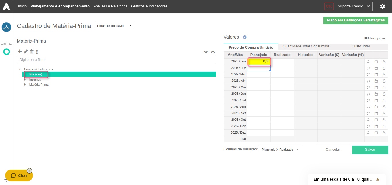Open calendar icon for 2025 / Mar row

(x=376, y=74)
